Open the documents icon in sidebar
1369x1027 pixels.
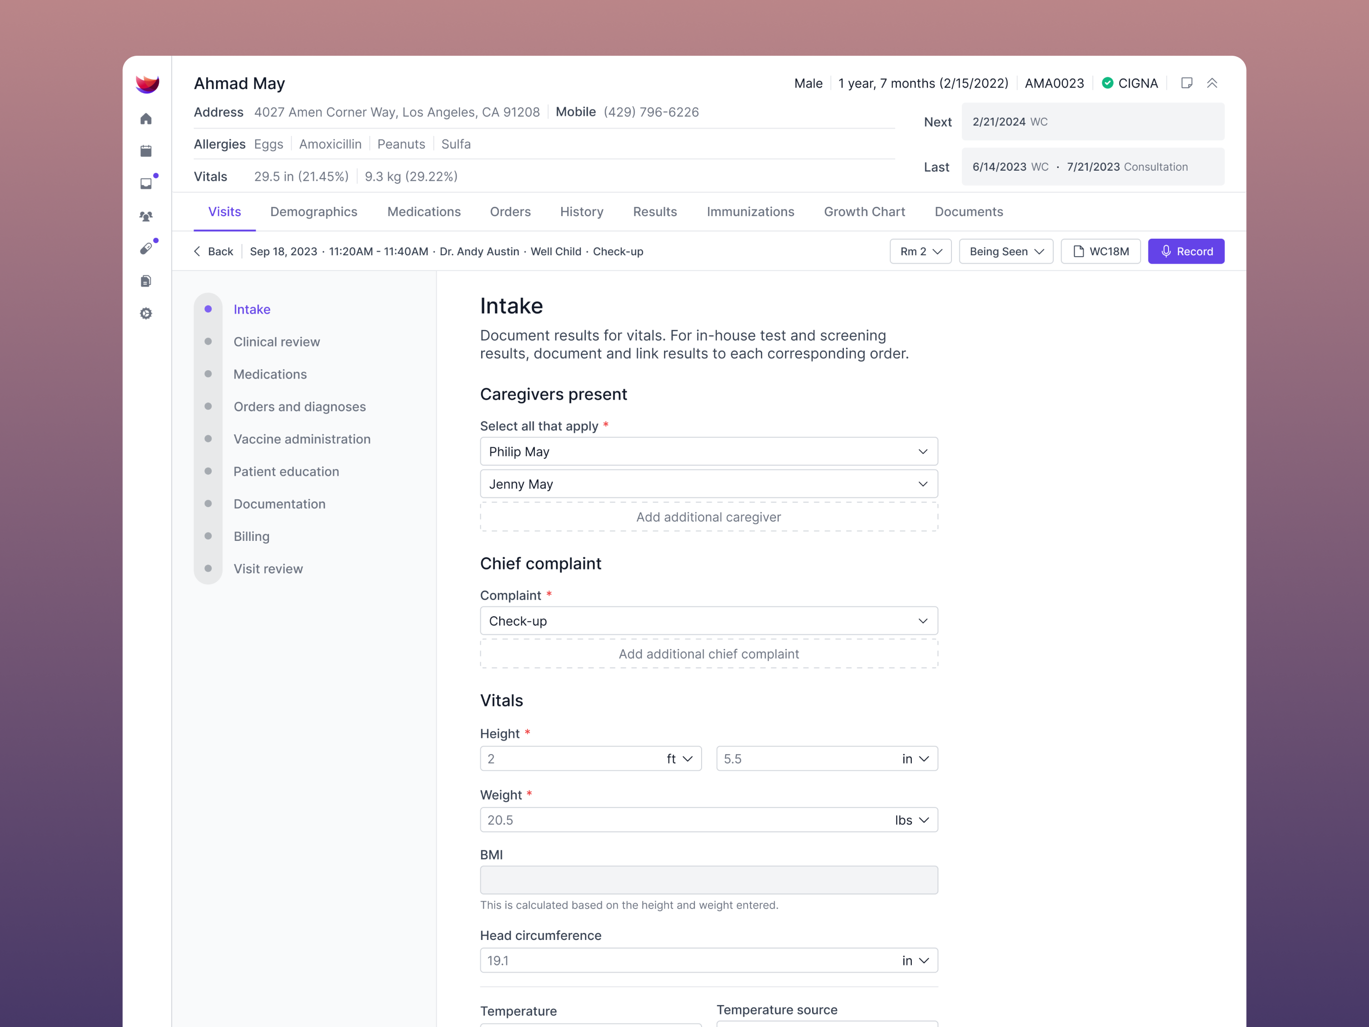[x=146, y=281]
